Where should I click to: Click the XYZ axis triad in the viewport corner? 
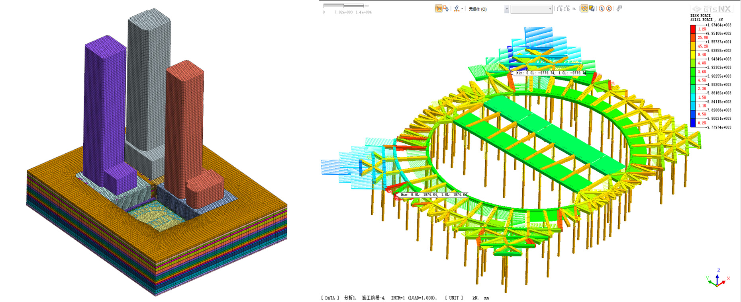coord(717,279)
